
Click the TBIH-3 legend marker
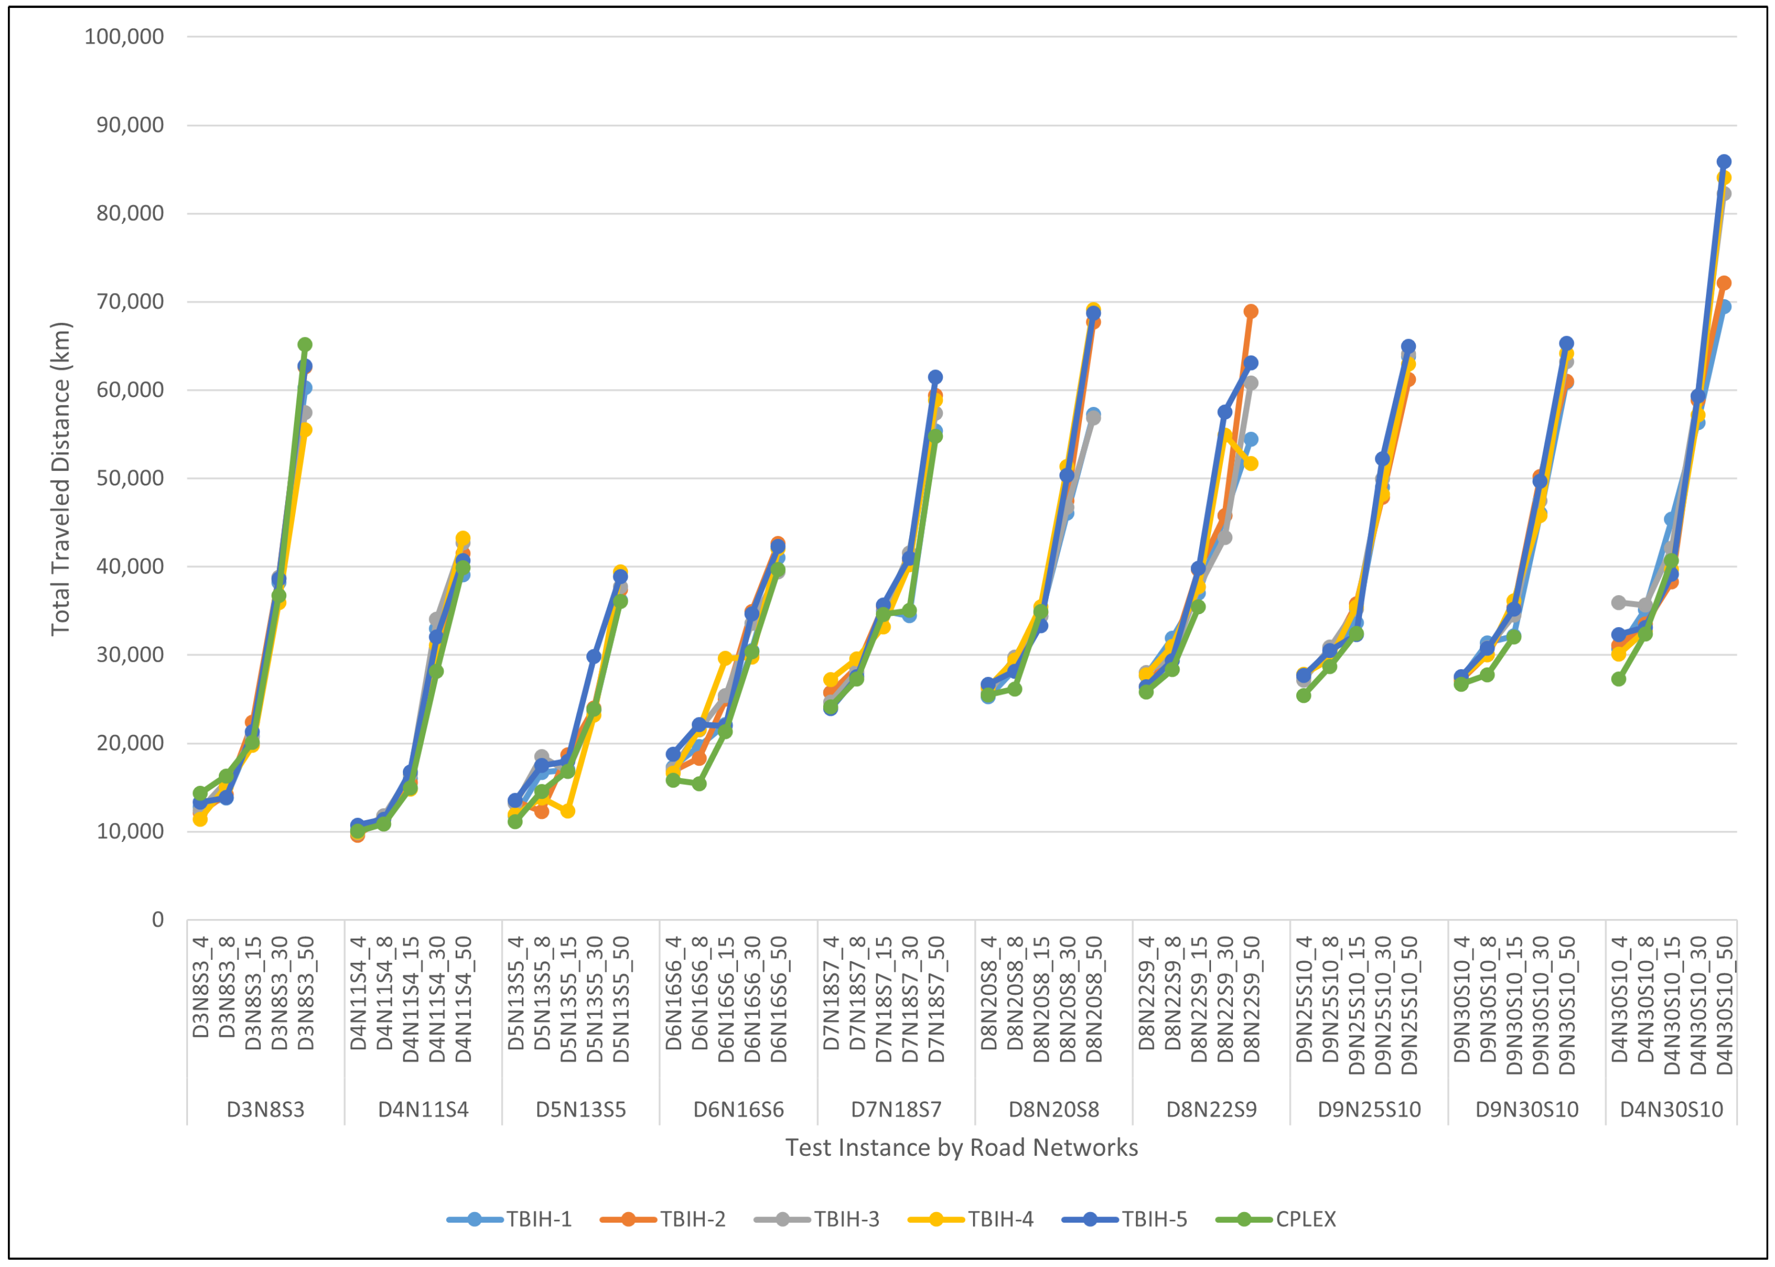point(782,1219)
